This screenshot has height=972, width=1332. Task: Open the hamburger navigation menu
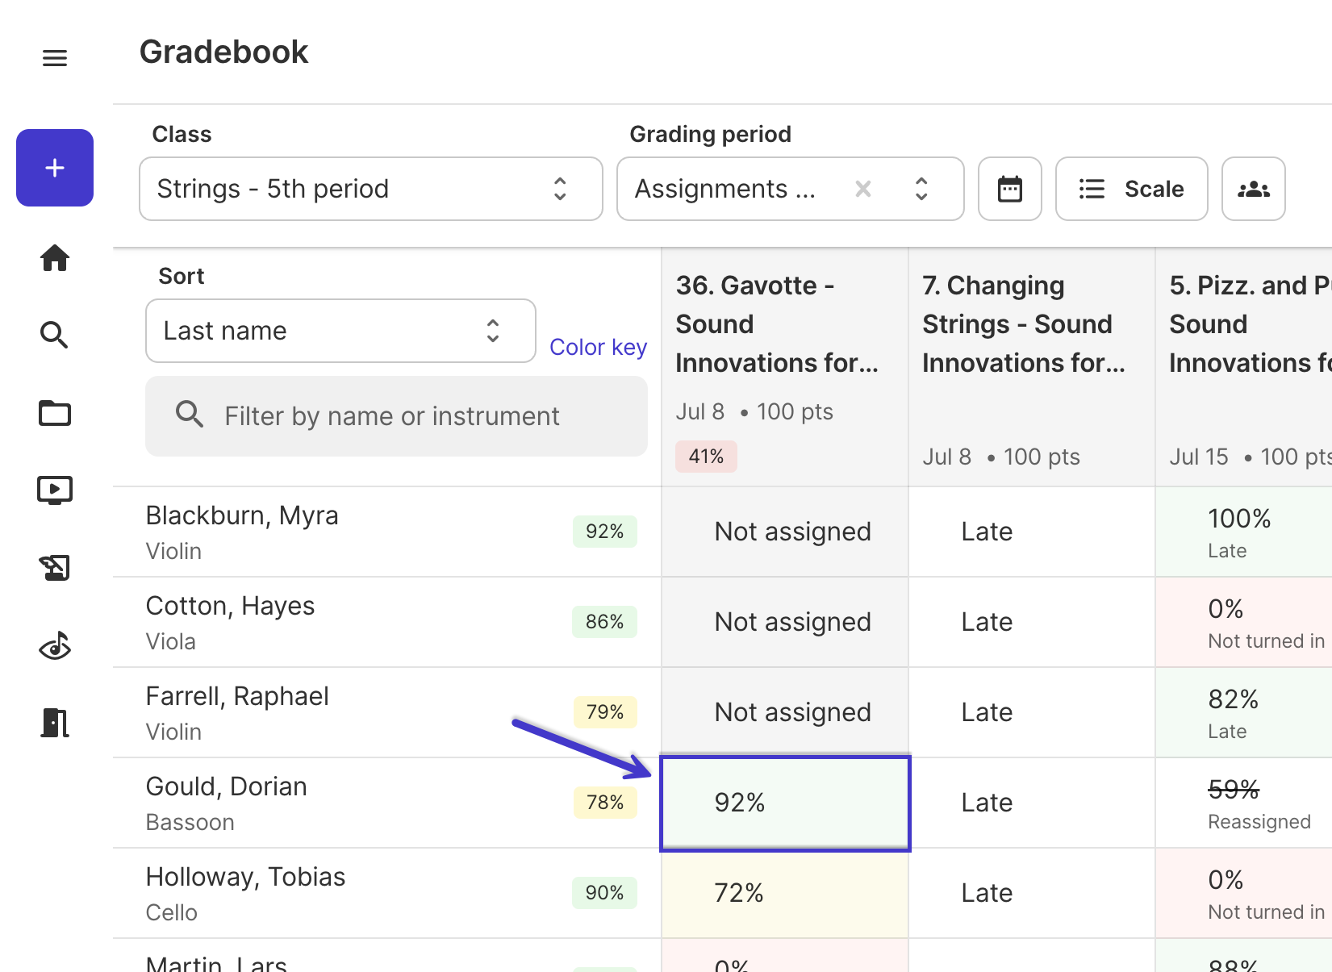pos(55,58)
